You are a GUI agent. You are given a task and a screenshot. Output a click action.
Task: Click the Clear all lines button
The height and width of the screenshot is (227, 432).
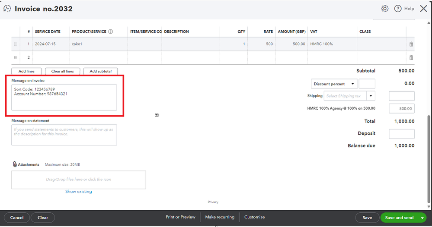(x=63, y=71)
